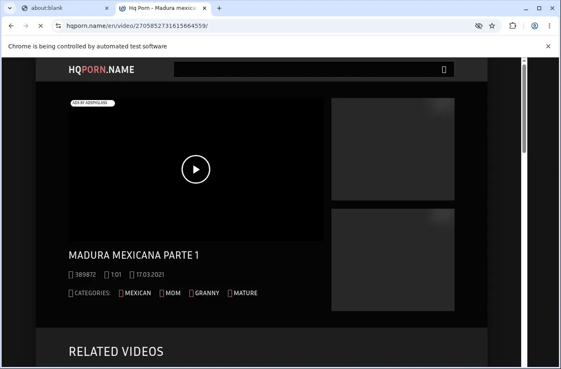Open the Chrome profile icon

pyautogui.click(x=534, y=26)
